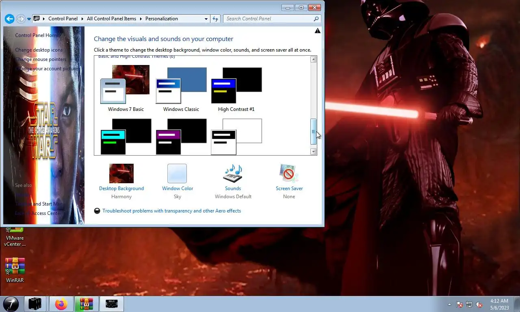This screenshot has width=520, height=312.
Task: Click the Back navigation arrow
Action: pyautogui.click(x=9, y=19)
